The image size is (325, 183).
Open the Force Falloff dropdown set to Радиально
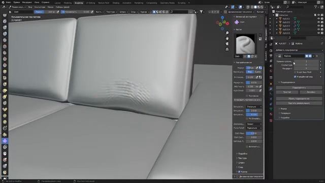pos(254,128)
